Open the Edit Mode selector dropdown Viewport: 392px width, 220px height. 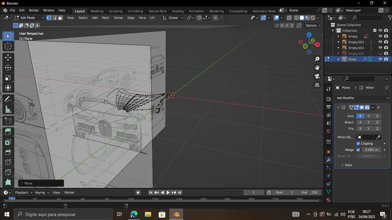pyautogui.click(x=29, y=18)
